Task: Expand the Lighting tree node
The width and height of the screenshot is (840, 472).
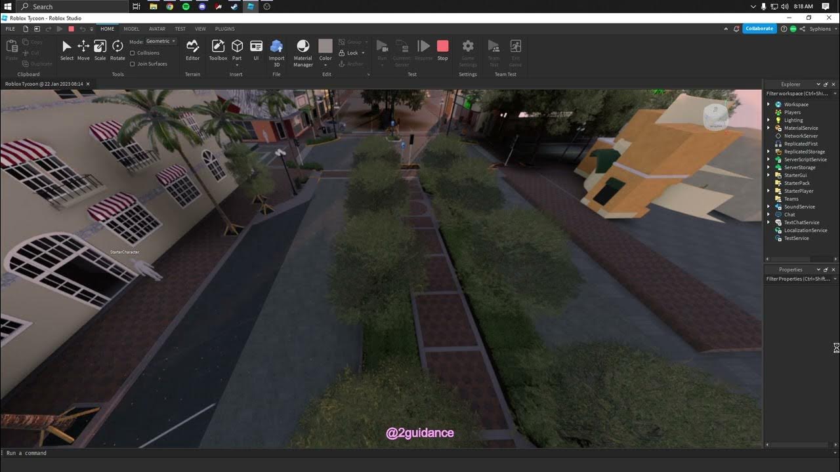Action: [x=769, y=120]
